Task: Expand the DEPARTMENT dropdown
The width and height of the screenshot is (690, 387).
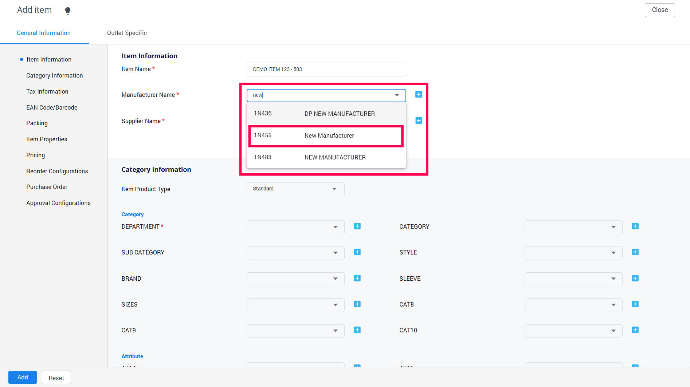Action: click(x=295, y=227)
